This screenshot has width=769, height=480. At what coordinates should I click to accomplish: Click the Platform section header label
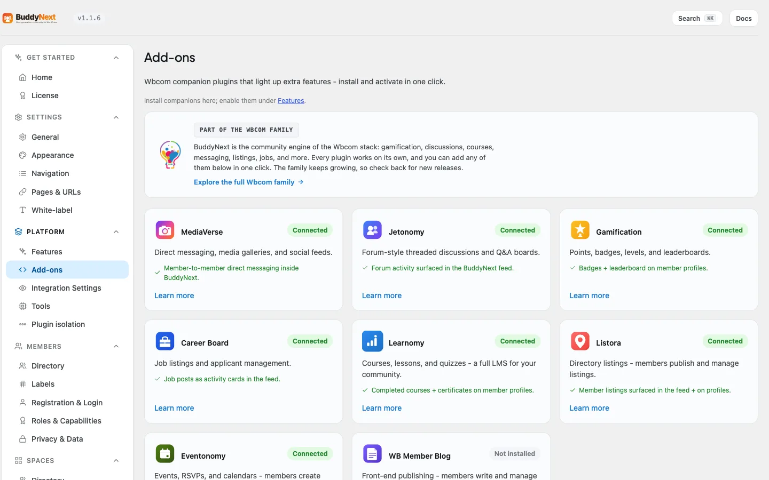(x=45, y=232)
